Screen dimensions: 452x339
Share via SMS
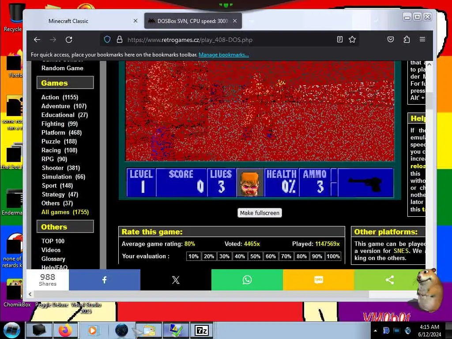pyautogui.click(x=318, y=279)
